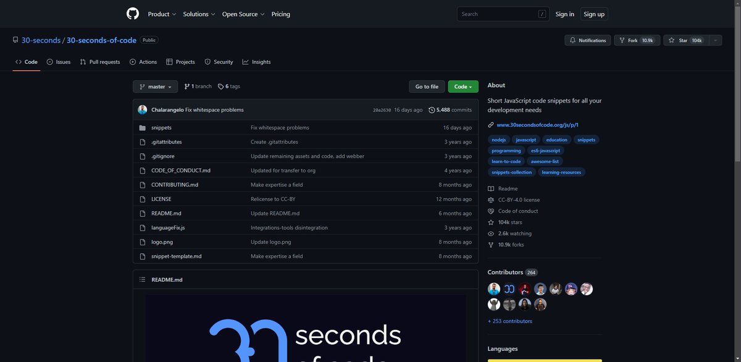The width and height of the screenshot is (741, 362).
Task: Click the link icon beside www.30secondsofcode.org
Action: 490,124
